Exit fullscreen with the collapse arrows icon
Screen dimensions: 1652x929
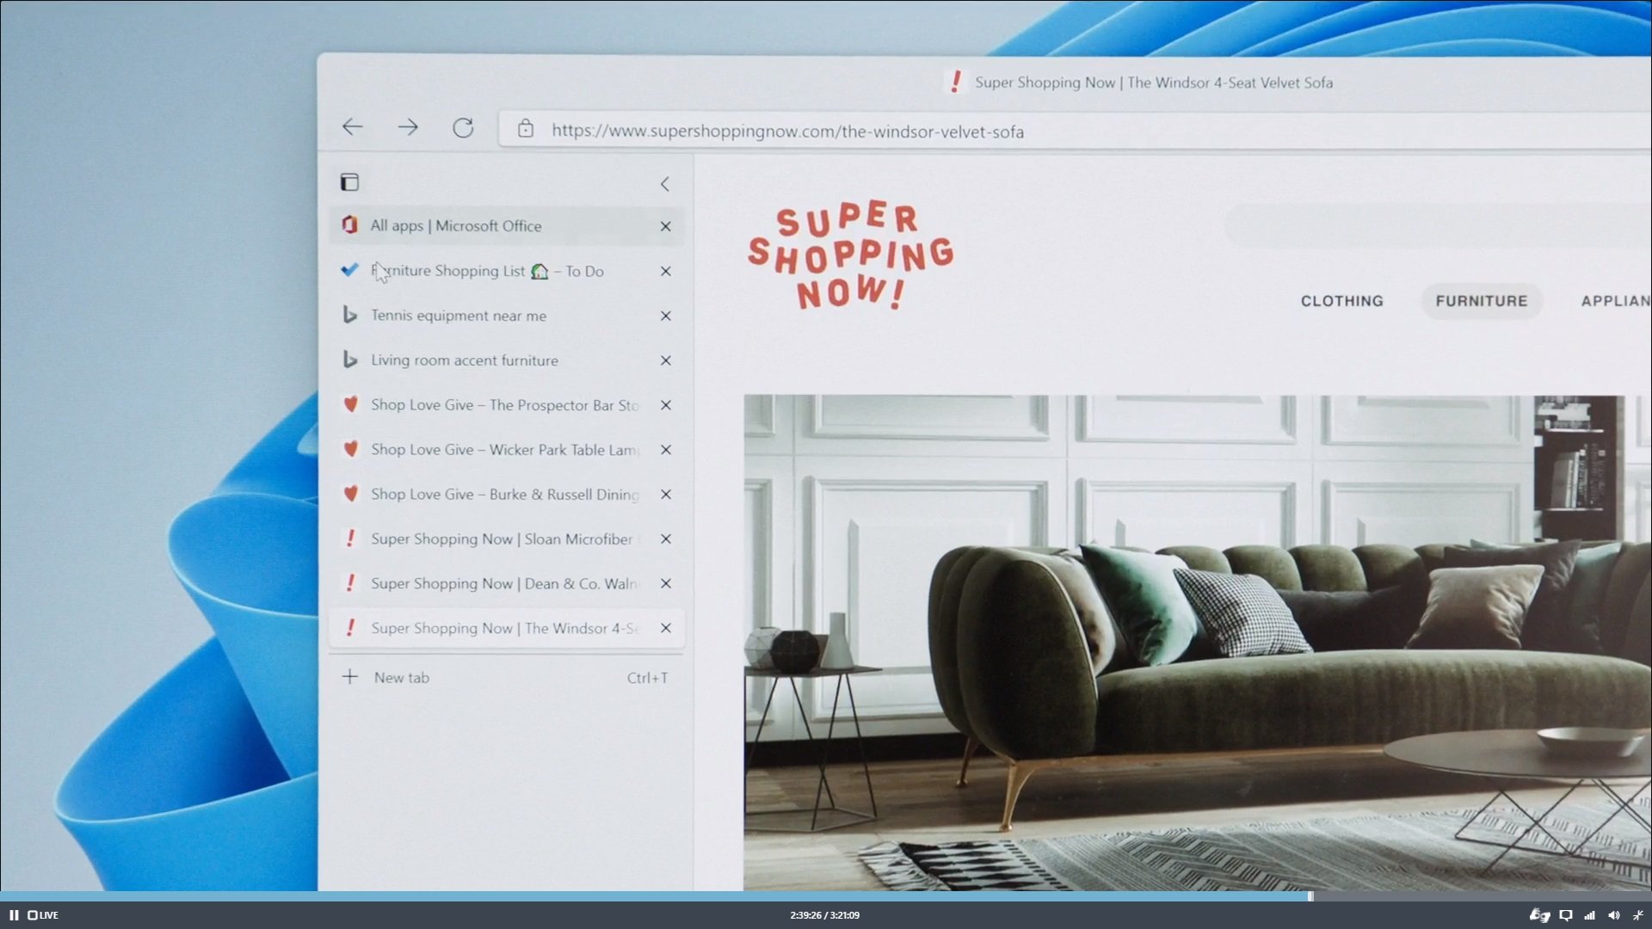pyautogui.click(x=1637, y=915)
